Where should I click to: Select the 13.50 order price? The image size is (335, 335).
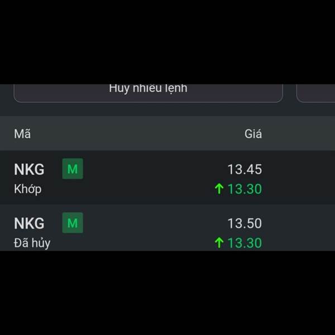245,223
